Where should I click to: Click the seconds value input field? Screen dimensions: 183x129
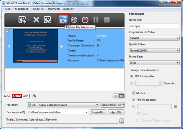(147, 83)
